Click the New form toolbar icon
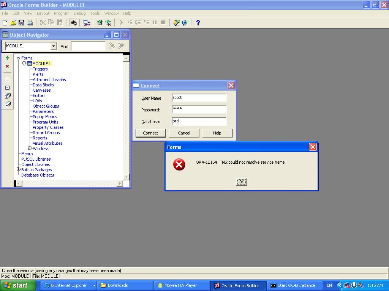Viewport: 389px width, 291px height. pyautogui.click(x=5, y=23)
